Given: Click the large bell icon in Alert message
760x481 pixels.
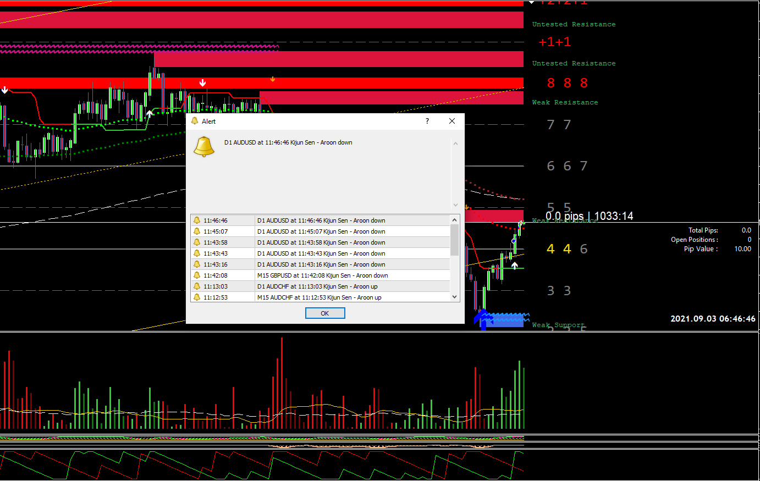Looking at the screenshot, I should point(204,146).
